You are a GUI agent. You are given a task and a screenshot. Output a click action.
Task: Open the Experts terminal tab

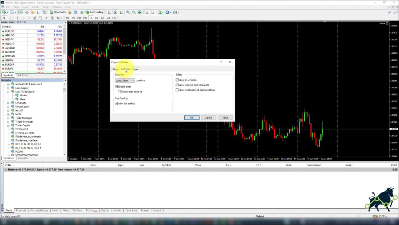pyautogui.click(x=145, y=211)
